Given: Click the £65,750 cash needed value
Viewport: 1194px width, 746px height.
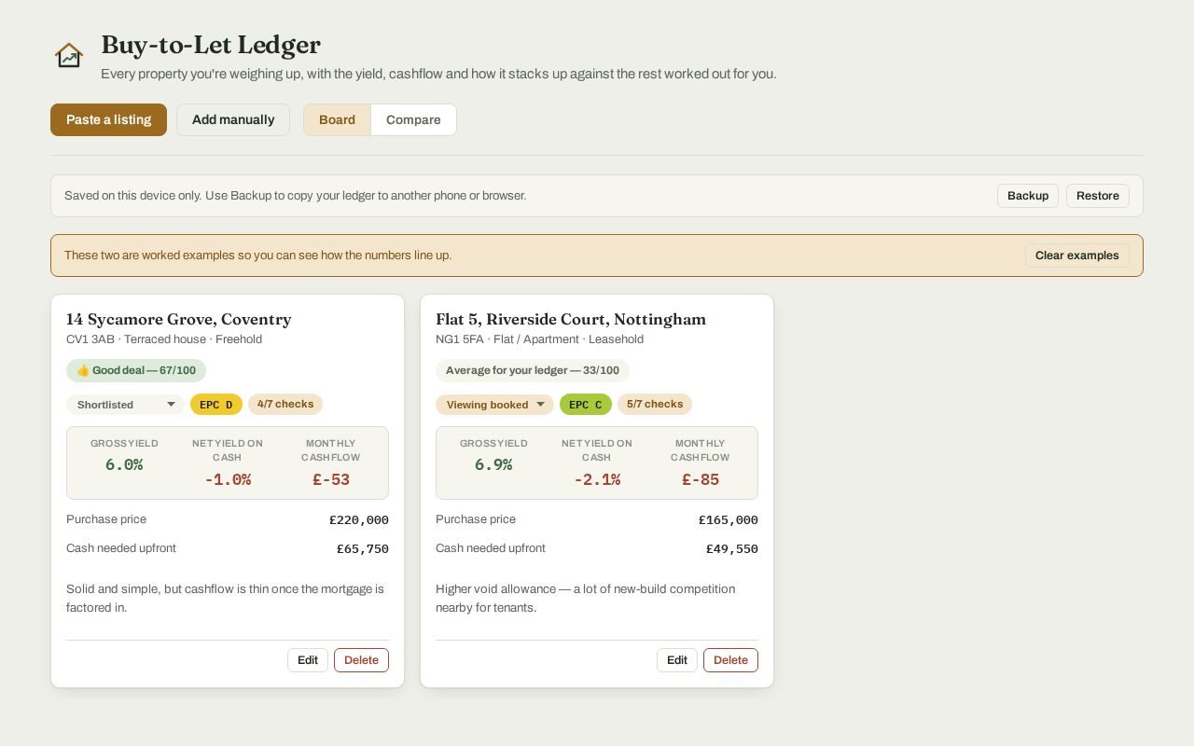Looking at the screenshot, I should (363, 549).
